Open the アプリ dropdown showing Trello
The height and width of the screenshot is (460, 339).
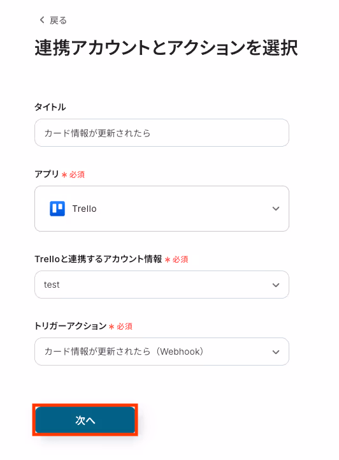pos(162,209)
